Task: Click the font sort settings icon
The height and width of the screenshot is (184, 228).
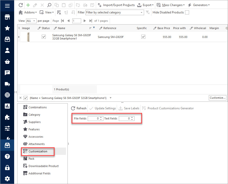Action: coord(59,12)
